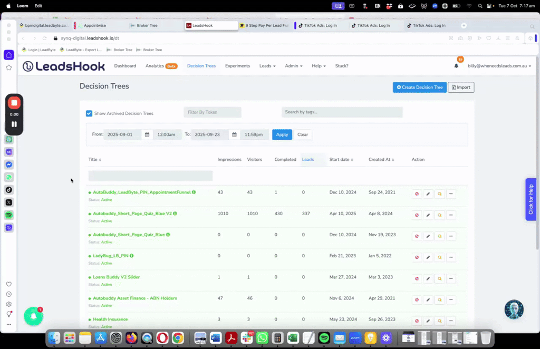Open account menu billy@whoneedsleads.com.au
This screenshot has width=540, height=349.
[x=499, y=66]
